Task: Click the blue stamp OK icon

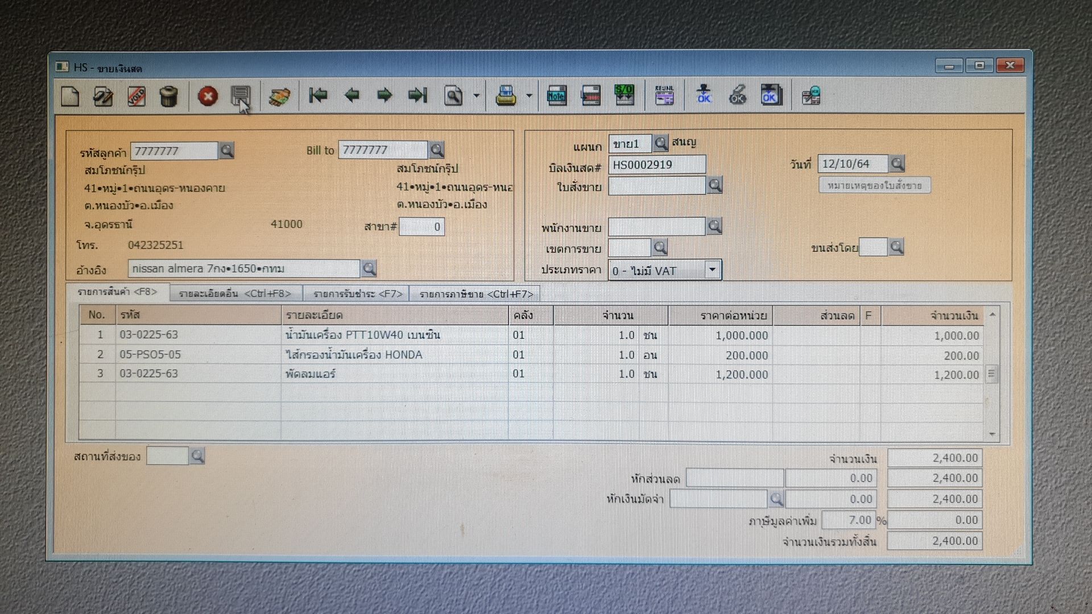Action: coord(704,94)
